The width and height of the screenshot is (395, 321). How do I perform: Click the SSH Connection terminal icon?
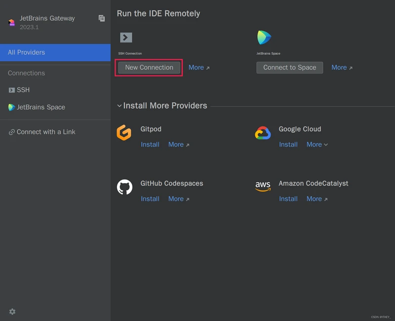pos(126,38)
